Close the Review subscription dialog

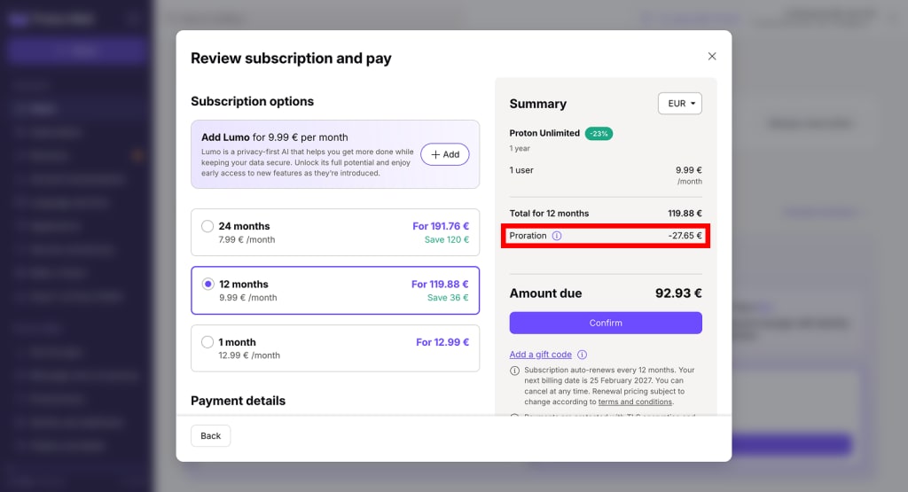click(x=712, y=56)
